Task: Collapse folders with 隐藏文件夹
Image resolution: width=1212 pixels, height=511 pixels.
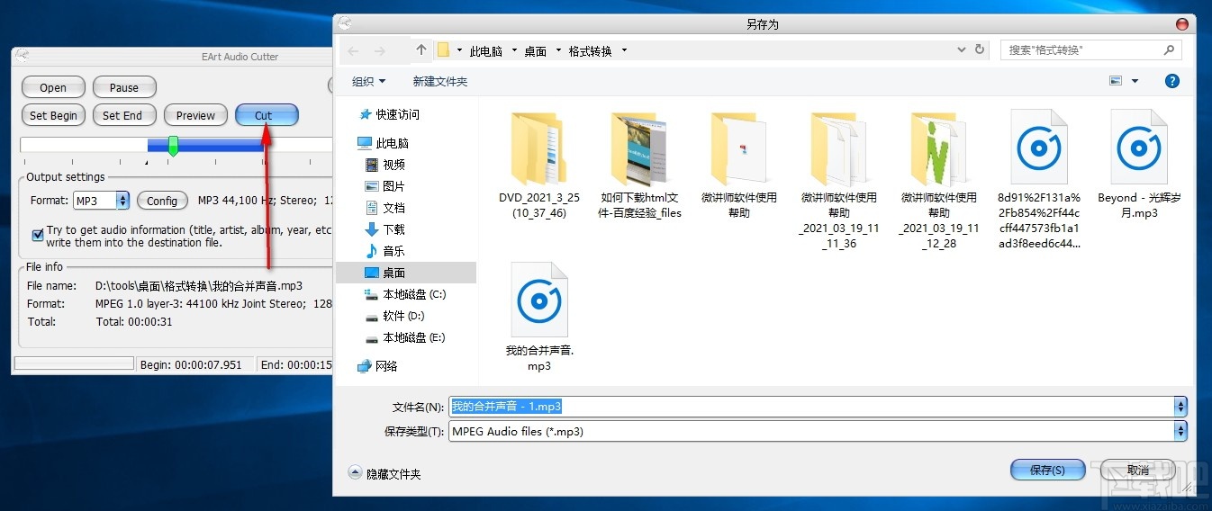Action: click(384, 473)
